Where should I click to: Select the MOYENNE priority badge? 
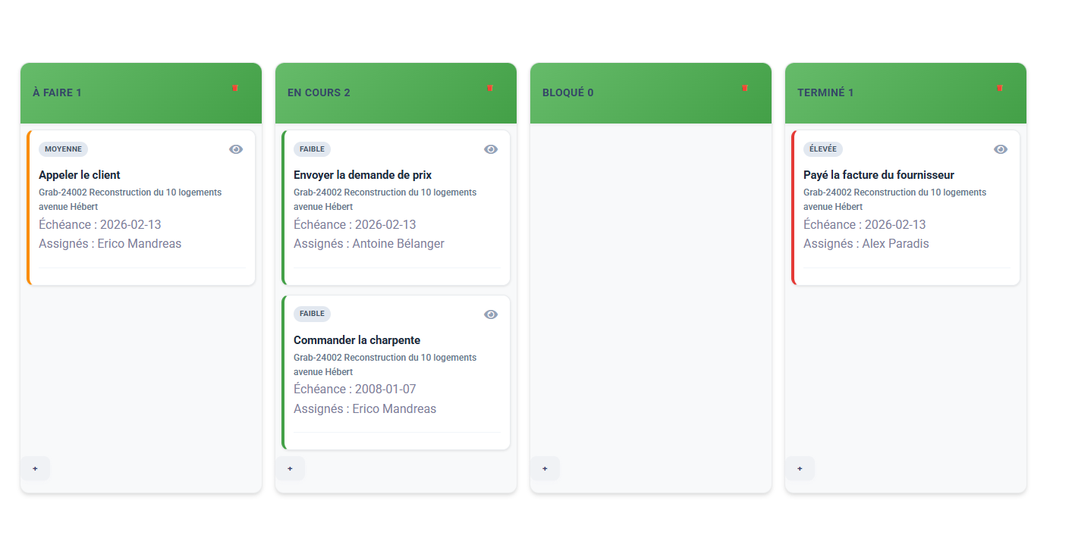point(63,149)
